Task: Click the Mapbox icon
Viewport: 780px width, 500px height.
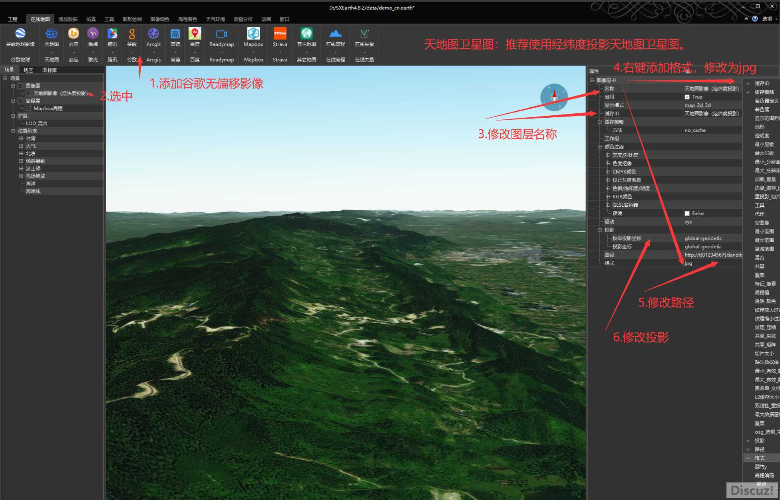Action: 253,34
